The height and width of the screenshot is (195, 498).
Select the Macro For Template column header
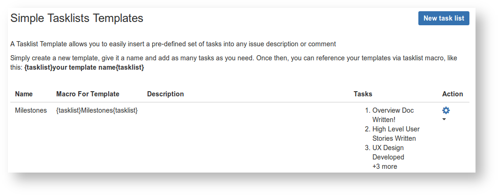[88, 94]
